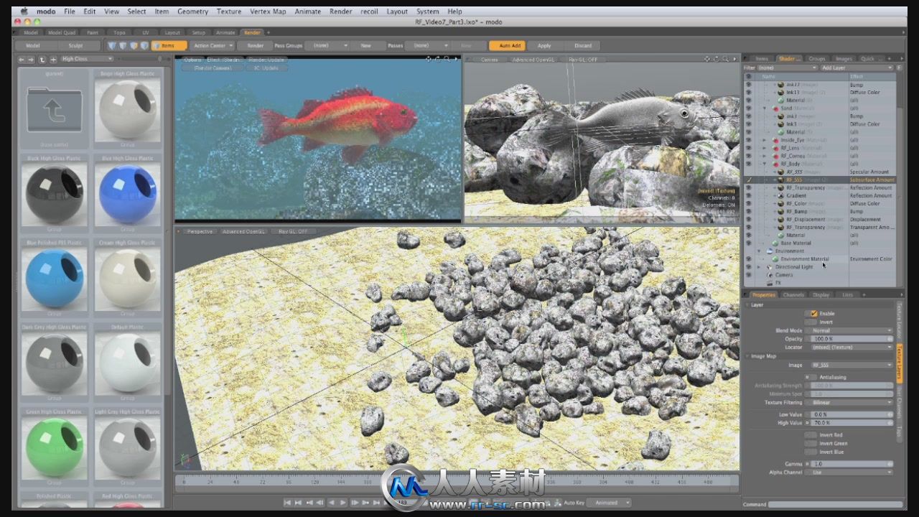Viewport: 919px width, 517px height.
Task: Open the Texture Layers vertical tab
Action: point(899,362)
